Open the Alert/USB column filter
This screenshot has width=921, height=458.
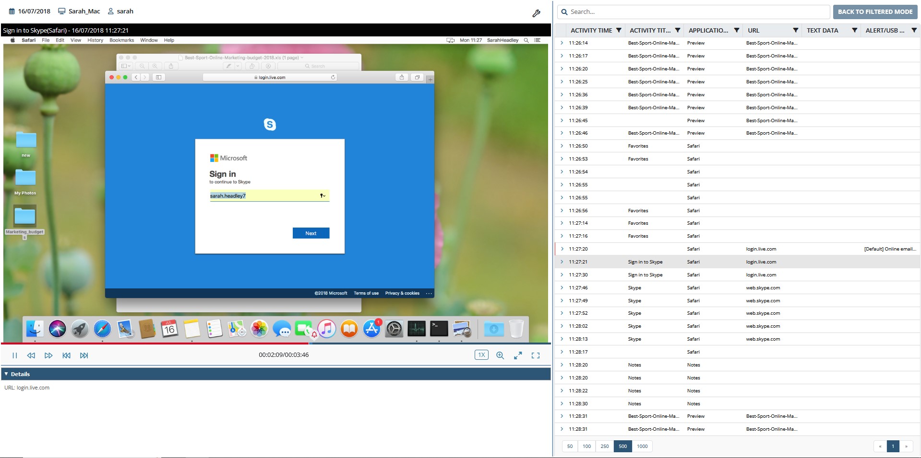[914, 30]
